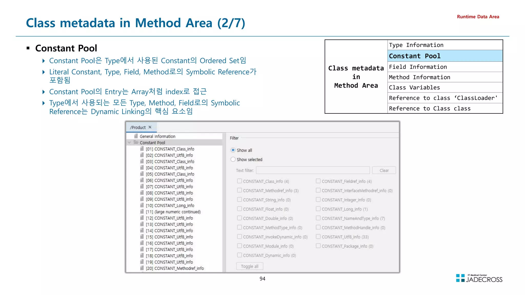Check CONSTANT_Float_info (0) checkbox
This screenshot has width=525, height=295.
coord(239,209)
